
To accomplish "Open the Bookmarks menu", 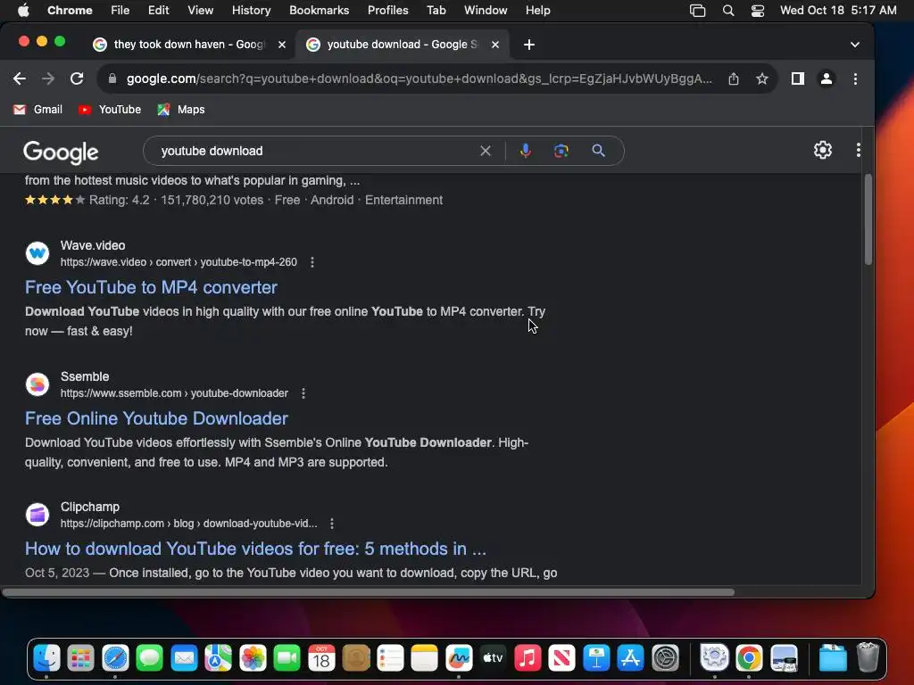I will 319,11.
